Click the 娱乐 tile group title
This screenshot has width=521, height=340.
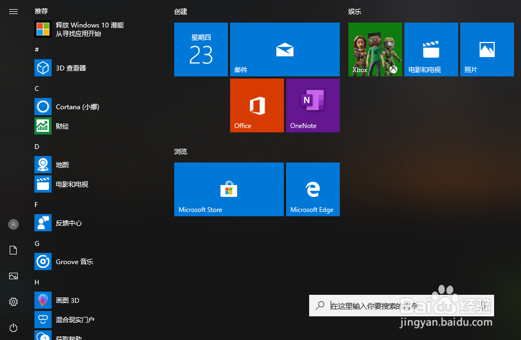click(354, 12)
